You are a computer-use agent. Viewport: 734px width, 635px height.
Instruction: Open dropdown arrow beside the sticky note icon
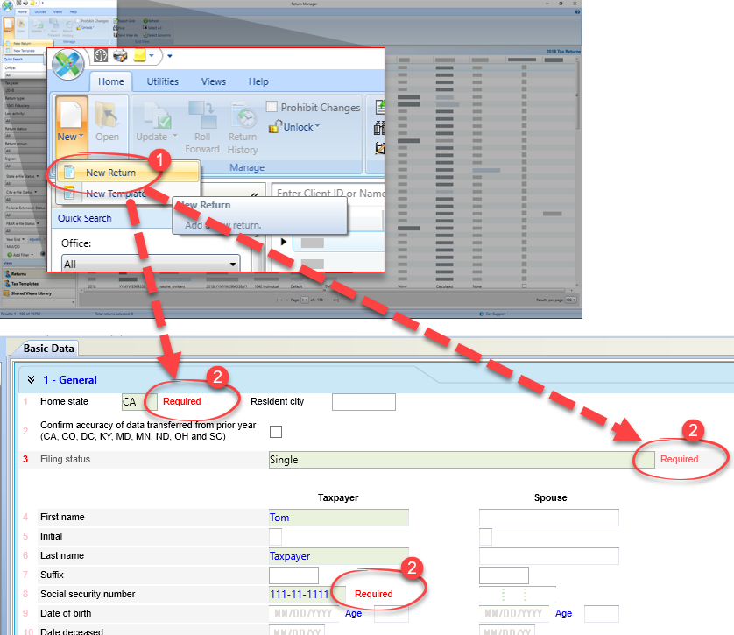pyautogui.click(x=152, y=56)
